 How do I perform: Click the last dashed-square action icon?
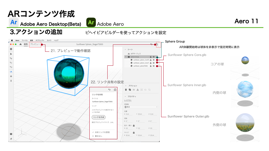[149, 90]
